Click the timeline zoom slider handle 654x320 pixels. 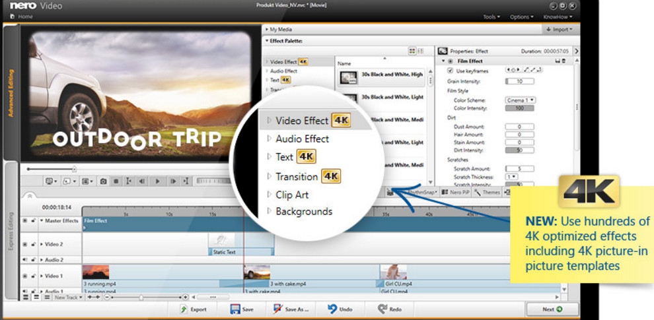tap(141, 297)
